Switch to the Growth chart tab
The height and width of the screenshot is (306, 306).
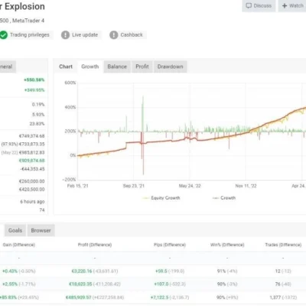coord(90,67)
